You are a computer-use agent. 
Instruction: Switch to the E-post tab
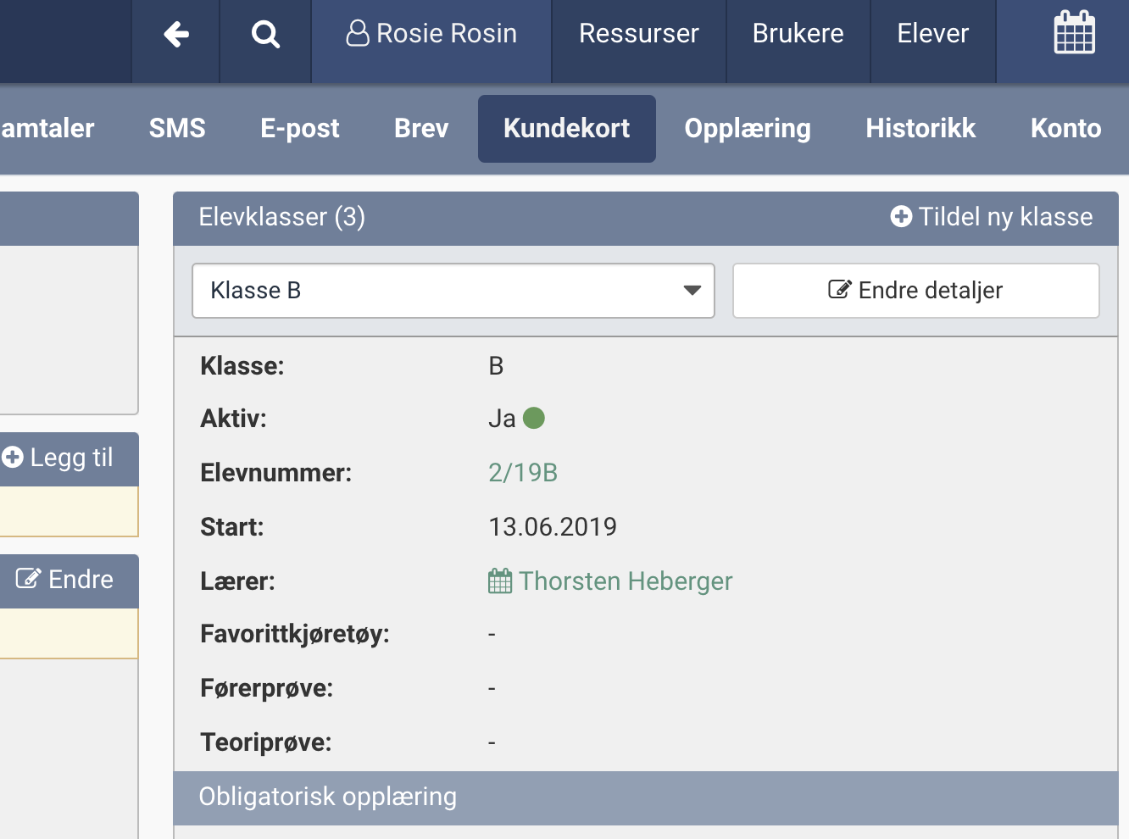point(300,128)
